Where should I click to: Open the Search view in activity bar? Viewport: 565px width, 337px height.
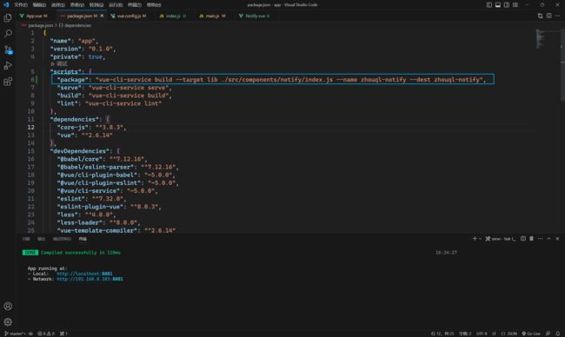pos(8,34)
